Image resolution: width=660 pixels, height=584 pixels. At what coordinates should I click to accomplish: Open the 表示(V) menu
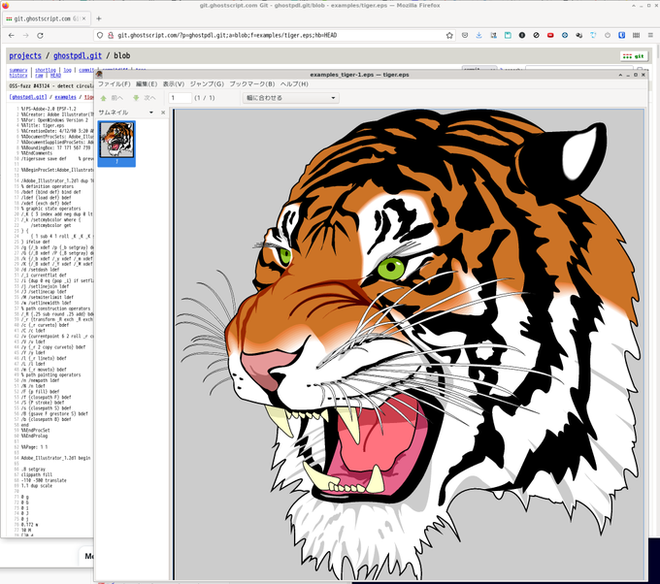pyautogui.click(x=174, y=83)
